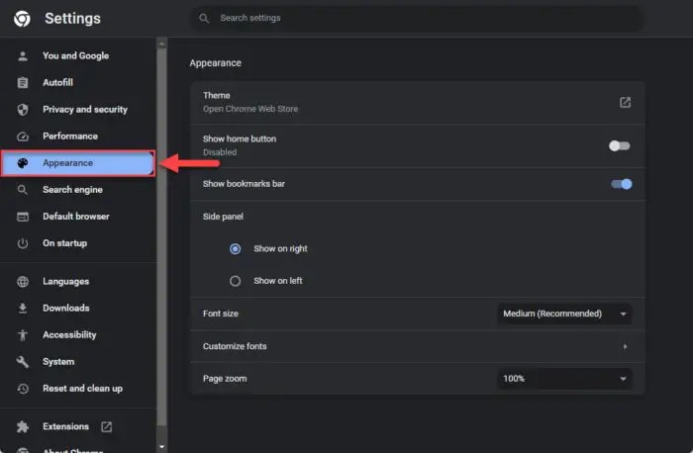This screenshot has height=453, width=693.
Task: Click the external link icon beside Extensions
Action: tap(106, 426)
